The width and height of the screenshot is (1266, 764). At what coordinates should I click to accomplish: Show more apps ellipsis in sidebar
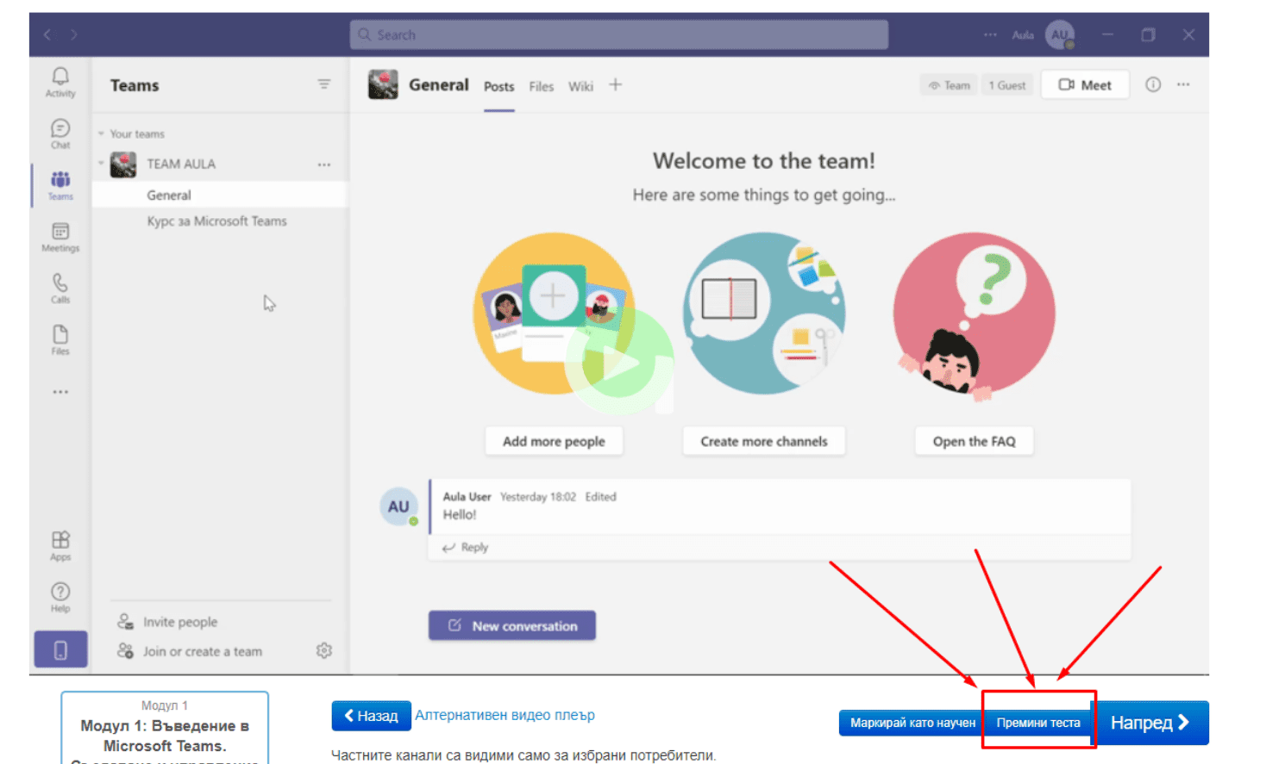pyautogui.click(x=60, y=392)
